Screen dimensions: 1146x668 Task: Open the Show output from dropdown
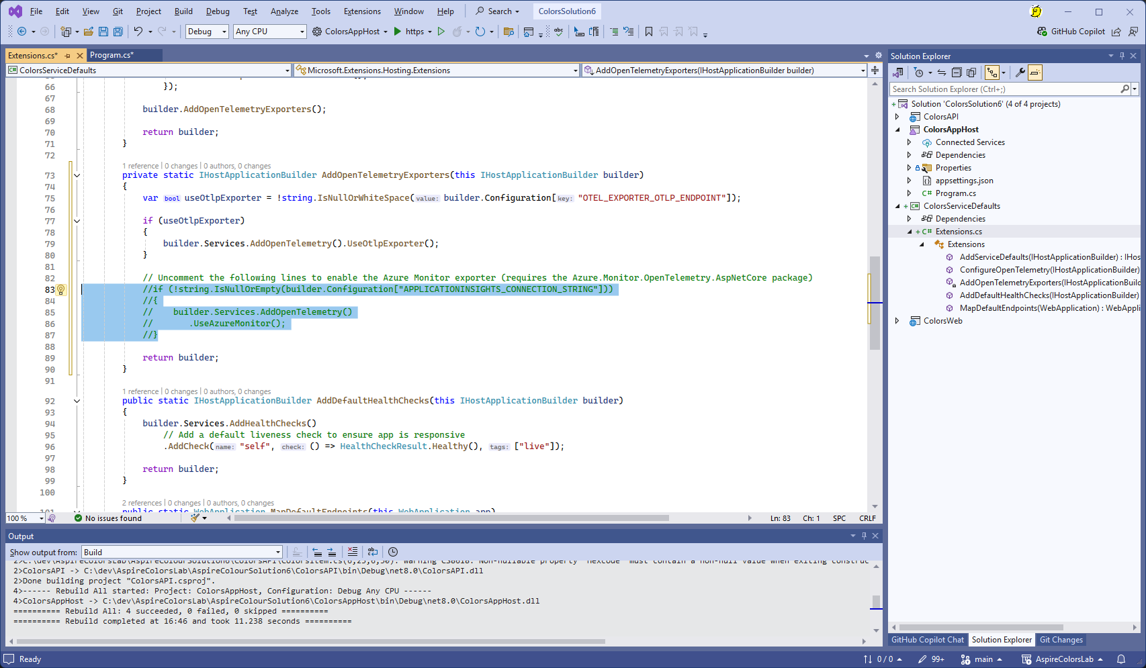tap(181, 553)
